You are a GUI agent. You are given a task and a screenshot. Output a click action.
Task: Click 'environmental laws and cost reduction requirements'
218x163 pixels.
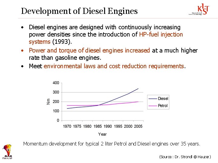tap(114, 66)
